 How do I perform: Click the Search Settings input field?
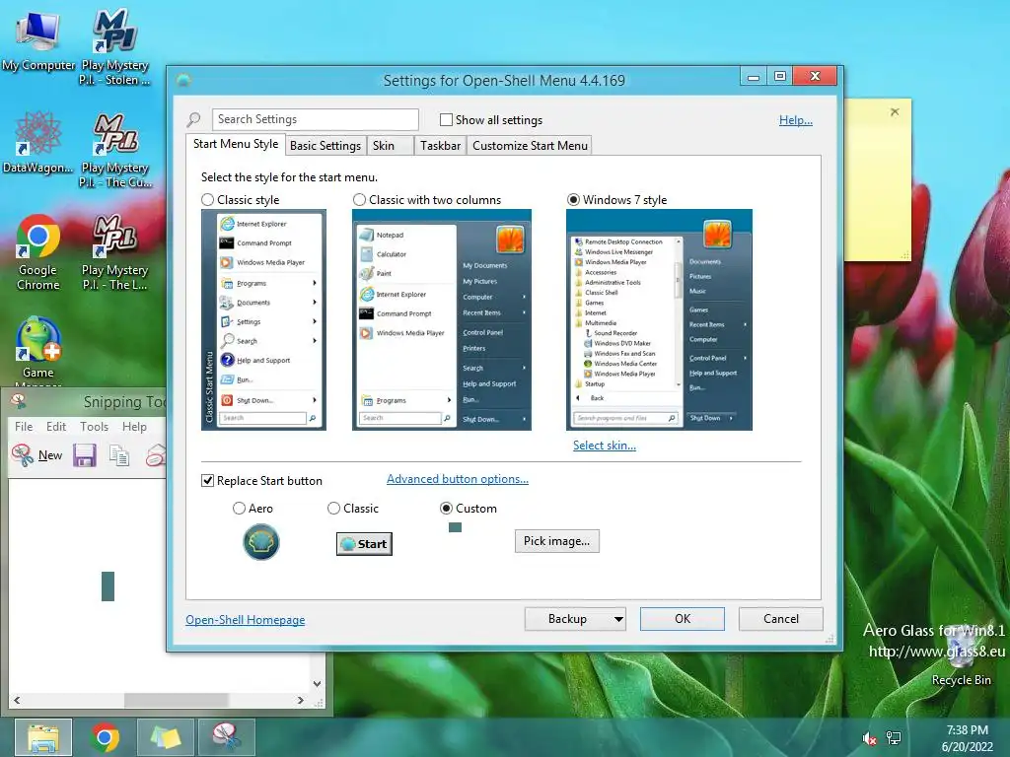click(315, 119)
